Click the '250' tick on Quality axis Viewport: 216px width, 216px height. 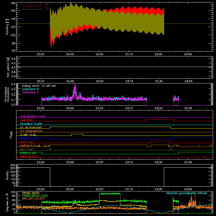tap(13, 168)
